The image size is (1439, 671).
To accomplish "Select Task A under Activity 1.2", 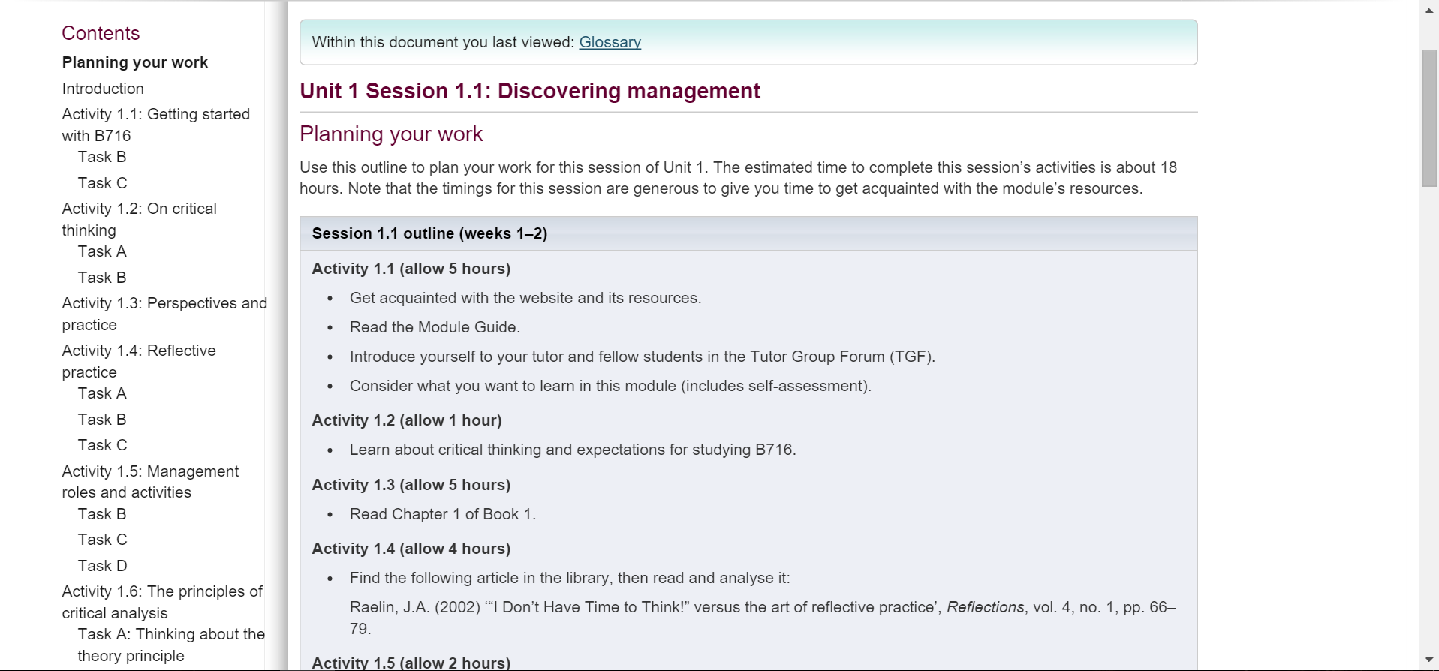I will click(x=102, y=251).
